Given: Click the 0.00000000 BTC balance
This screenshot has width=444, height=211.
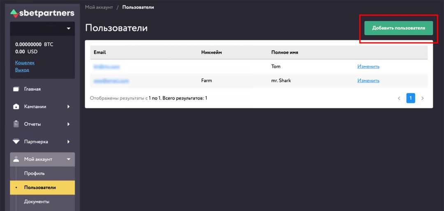Looking at the screenshot, I should (x=34, y=44).
